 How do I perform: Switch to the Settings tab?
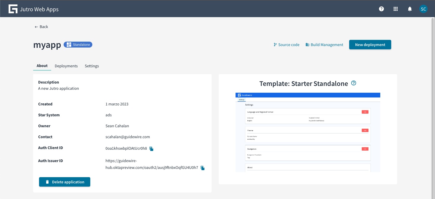click(92, 66)
